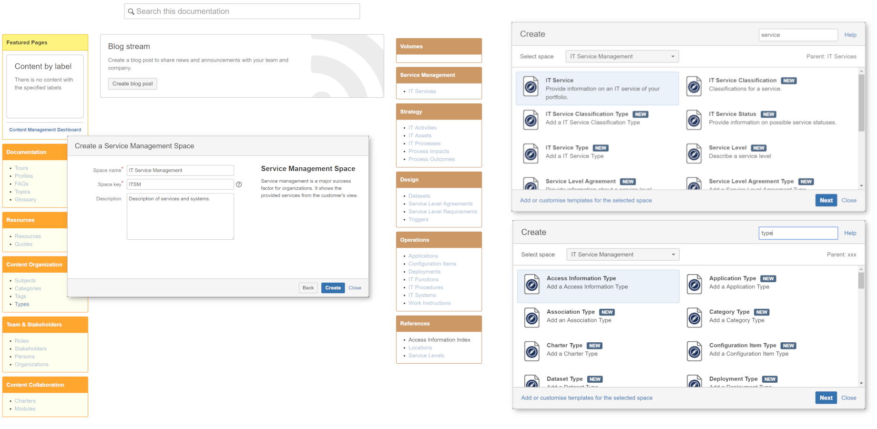This screenshot has height=429, width=877.
Task: Open the Quotes link under Resources
Action: 23,244
